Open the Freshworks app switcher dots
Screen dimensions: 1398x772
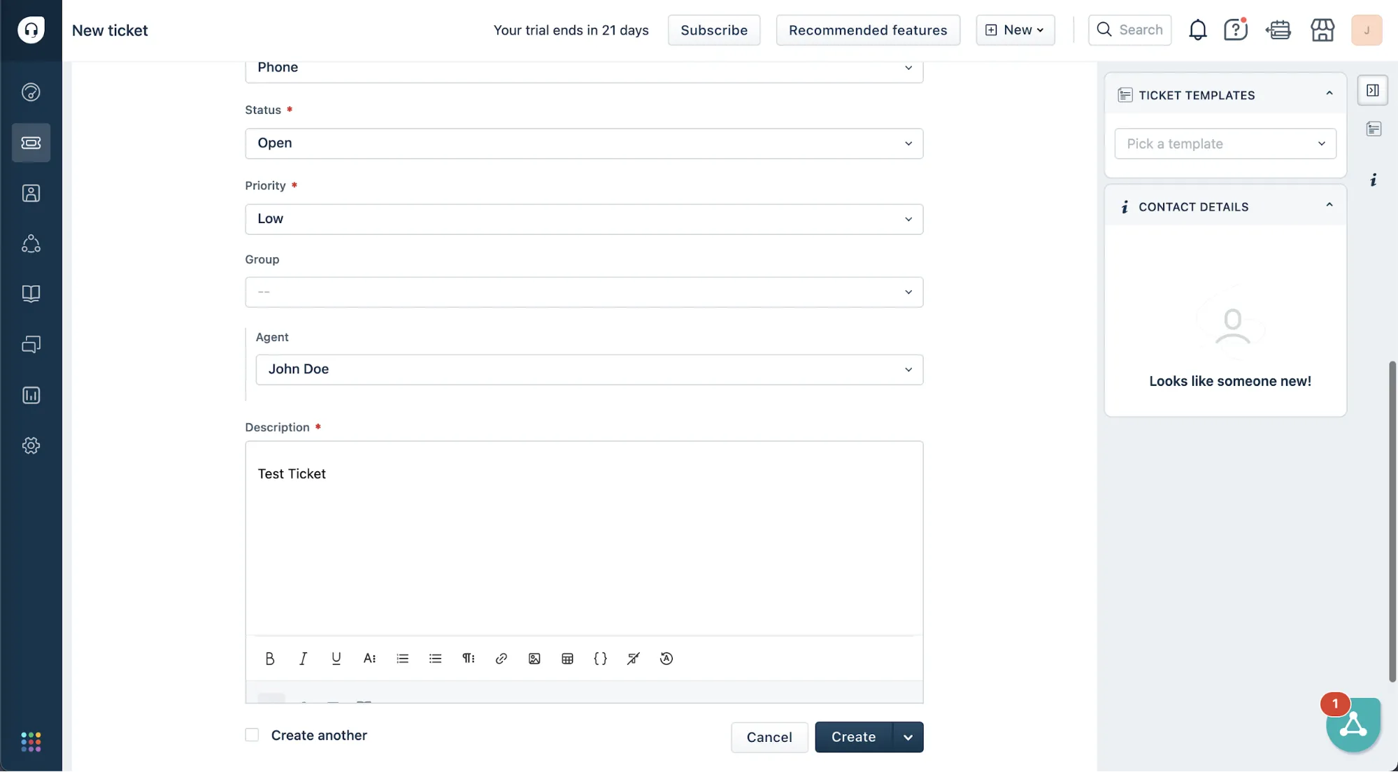click(31, 742)
